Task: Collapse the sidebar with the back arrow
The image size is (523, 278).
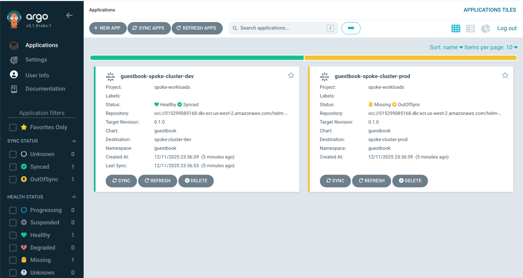Action: [69, 15]
